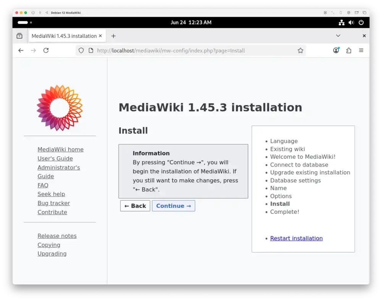Open the FAQ link
Screen dimensions: 382x301
tap(43, 185)
